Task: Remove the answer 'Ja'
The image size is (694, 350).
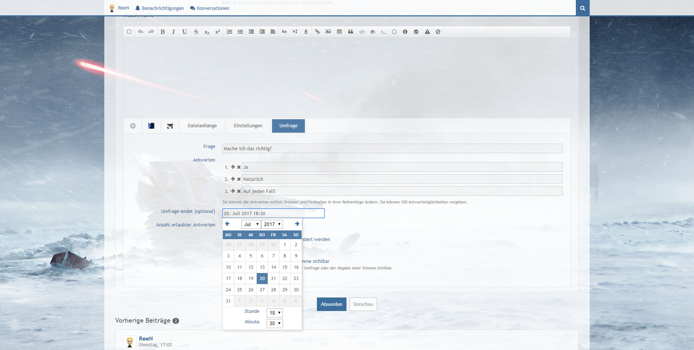Action: pyautogui.click(x=239, y=167)
